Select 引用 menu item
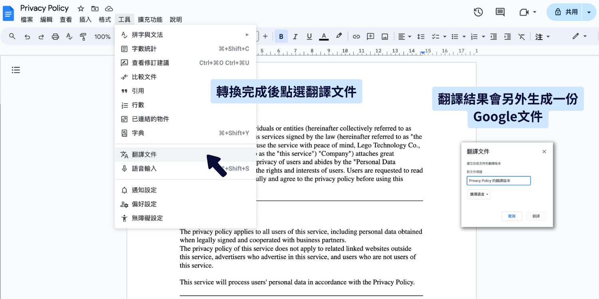This screenshot has height=299, width=599. 185,91
